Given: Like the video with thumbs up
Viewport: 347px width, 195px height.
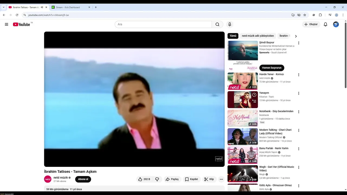Looking at the screenshot, I should pos(144,179).
